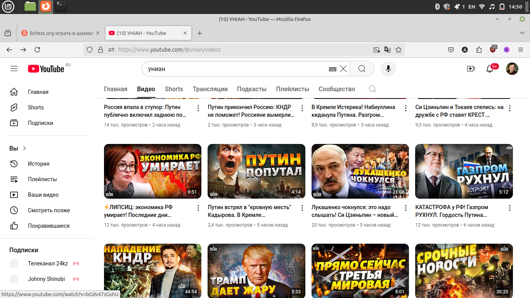Click the YouTube logo
Image resolution: width=530 pixels, height=298 pixels.
(x=46, y=69)
